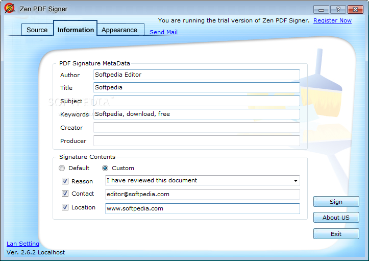Minimize the Zen PDF Signer window
The width and height of the screenshot is (369, 261).
(x=321, y=9)
